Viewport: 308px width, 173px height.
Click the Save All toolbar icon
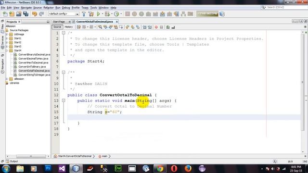click(x=26, y=14)
